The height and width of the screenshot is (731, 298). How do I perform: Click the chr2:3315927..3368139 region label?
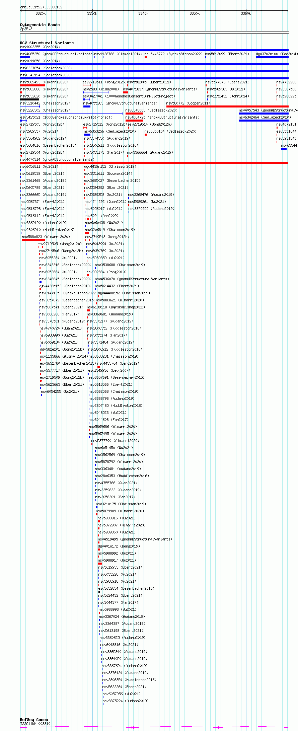click(x=41, y=7)
